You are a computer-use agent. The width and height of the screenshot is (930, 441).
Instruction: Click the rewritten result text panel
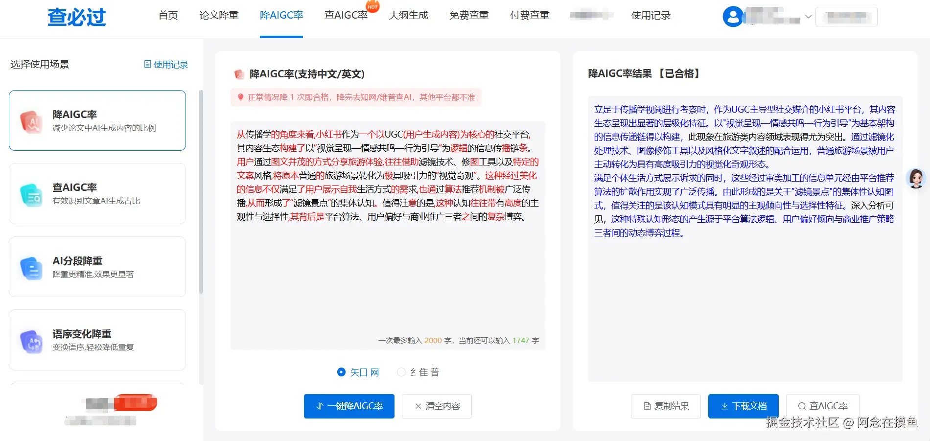click(x=745, y=239)
